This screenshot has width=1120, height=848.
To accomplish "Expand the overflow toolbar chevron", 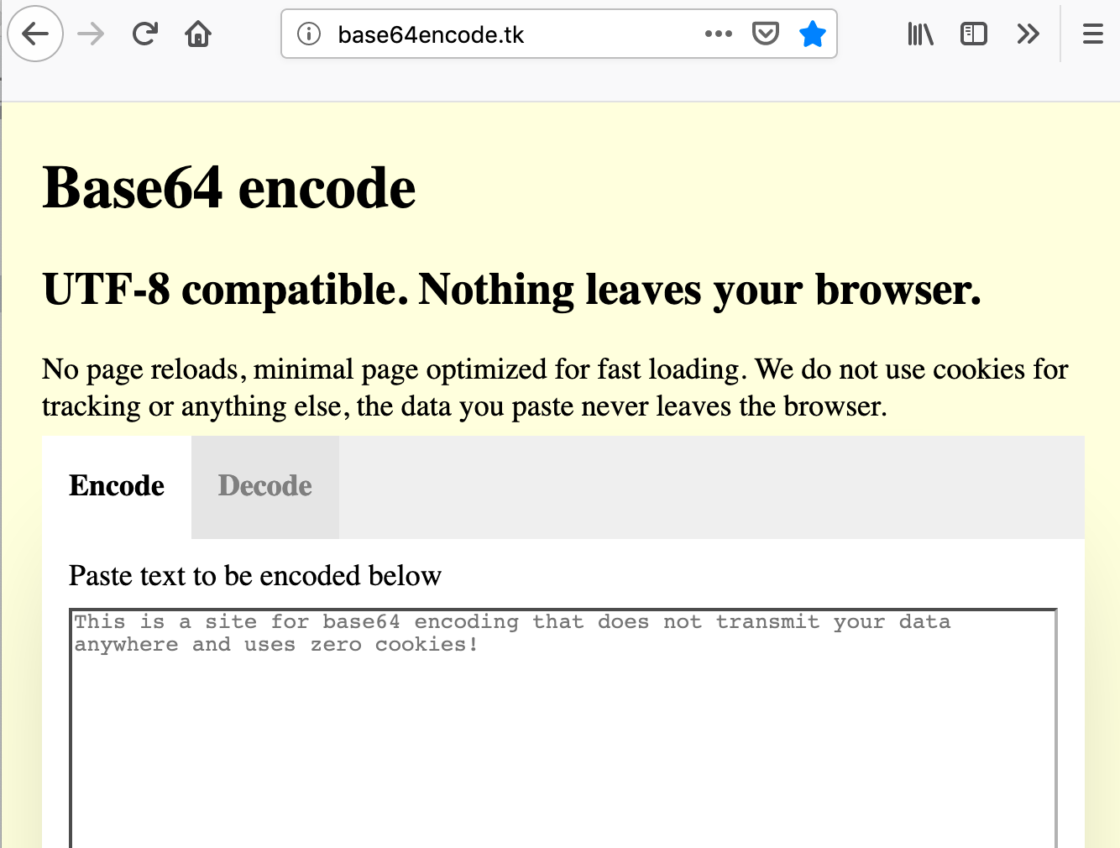I will pos(1028,34).
